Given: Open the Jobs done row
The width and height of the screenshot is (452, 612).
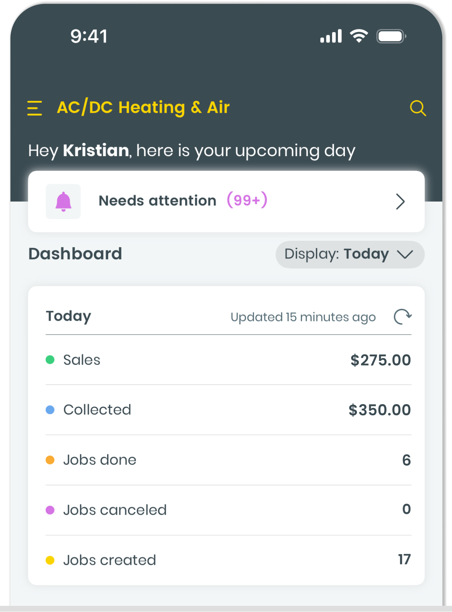Looking at the screenshot, I should pyautogui.click(x=228, y=460).
